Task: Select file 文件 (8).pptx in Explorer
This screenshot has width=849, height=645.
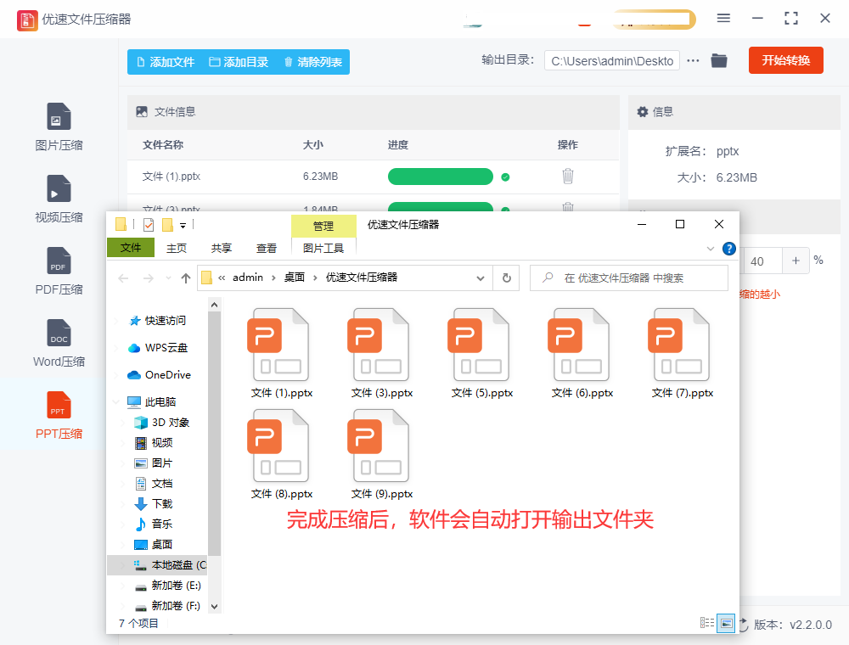Action: point(281,455)
